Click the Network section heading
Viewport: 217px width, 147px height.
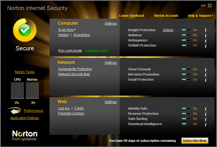click(x=66, y=63)
